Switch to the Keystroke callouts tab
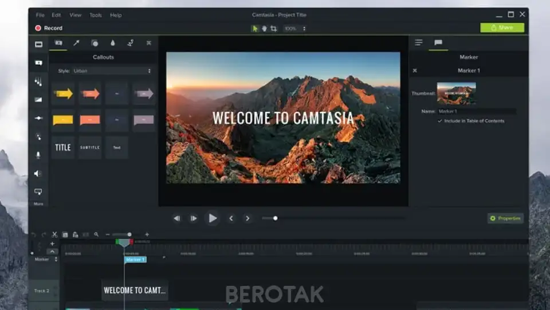Viewport: 550px width, 310px height. point(149,43)
